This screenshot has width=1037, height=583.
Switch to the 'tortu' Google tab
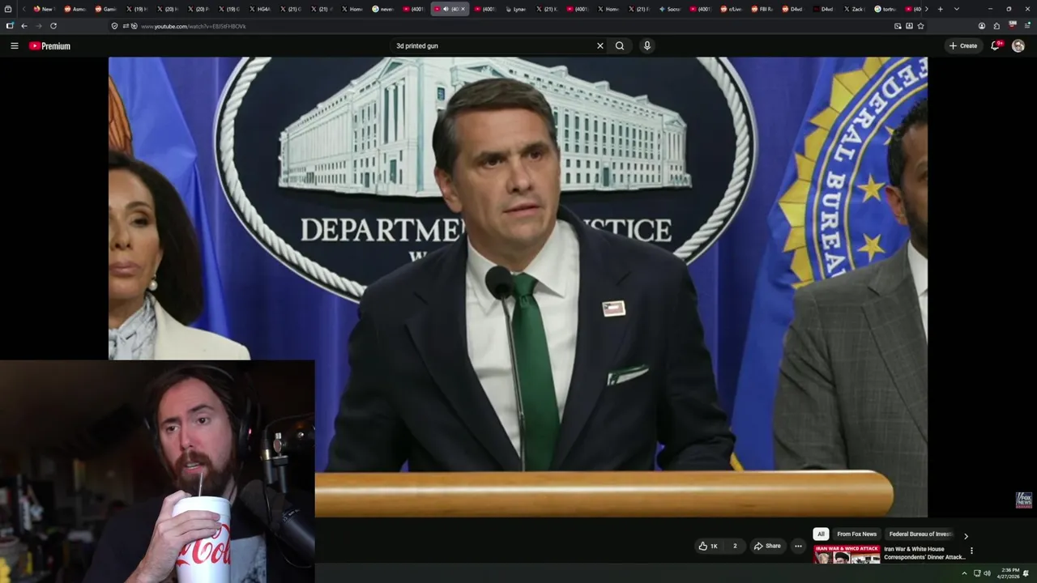click(886, 9)
